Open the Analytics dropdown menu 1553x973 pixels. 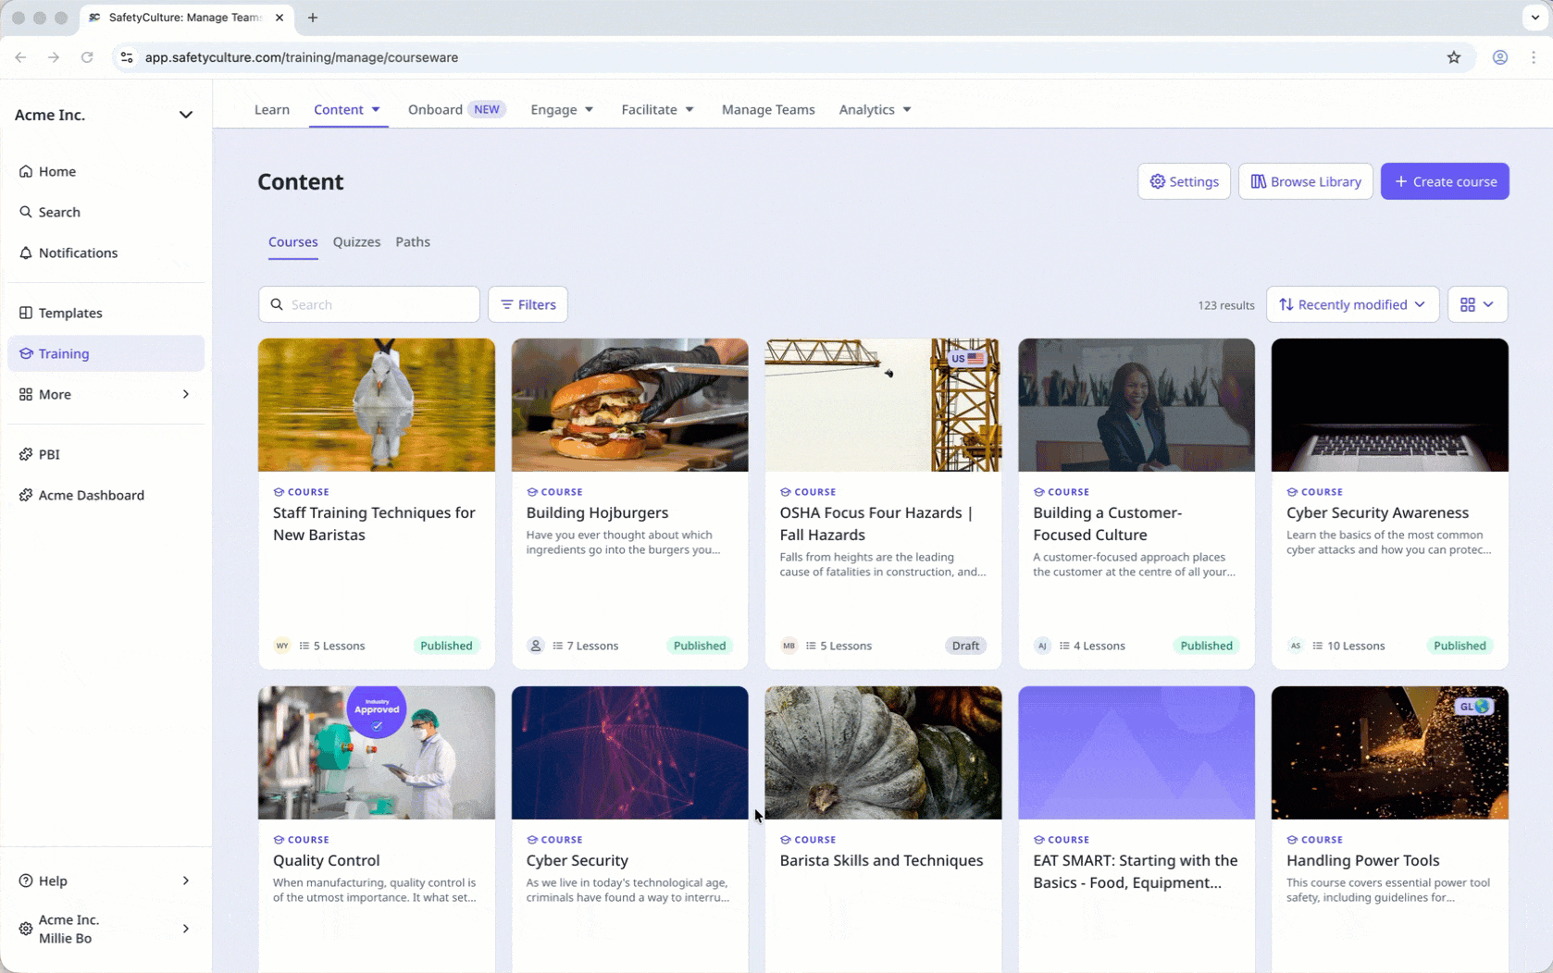(x=875, y=109)
